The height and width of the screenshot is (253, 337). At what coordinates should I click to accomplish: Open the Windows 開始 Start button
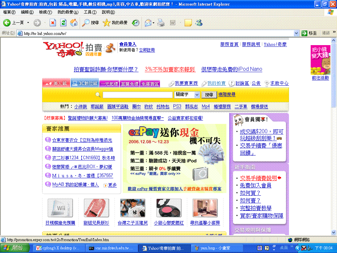tap(13, 248)
